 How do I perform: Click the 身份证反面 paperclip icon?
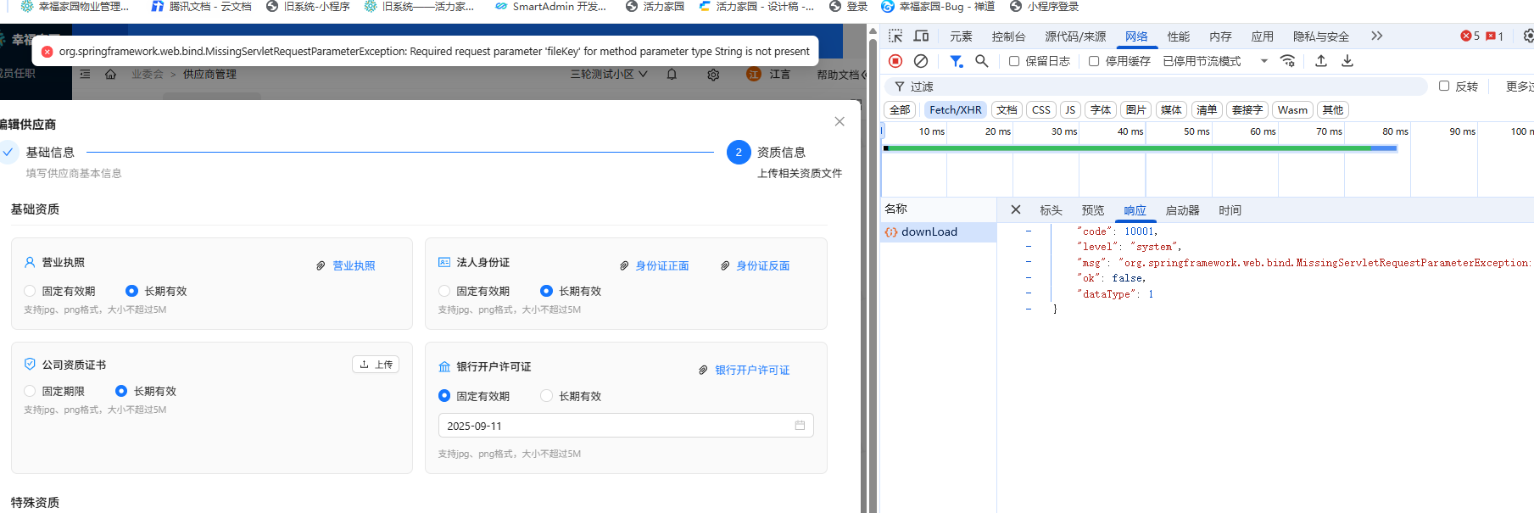coord(725,266)
